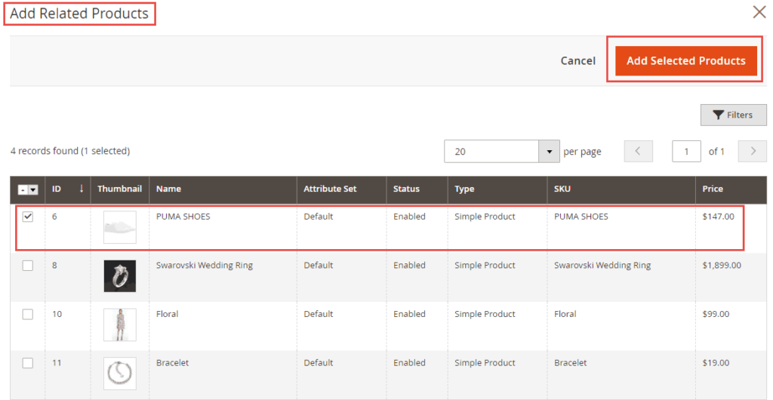The height and width of the screenshot is (400, 773).
Task: Check the Swarovski Wedding Ring row checkbox
Action: [28, 266]
